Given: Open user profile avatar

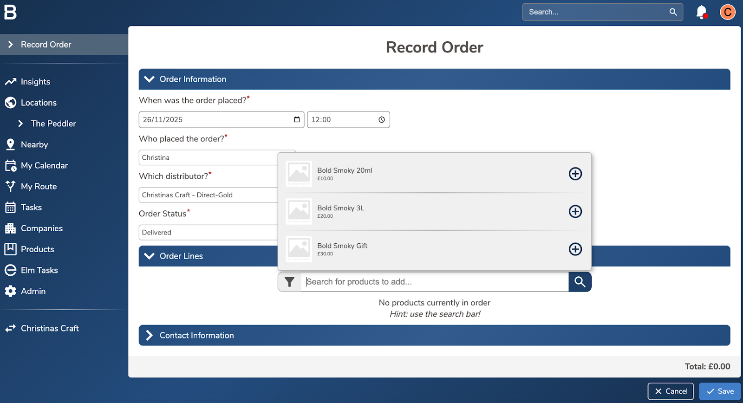Looking at the screenshot, I should 727,12.
